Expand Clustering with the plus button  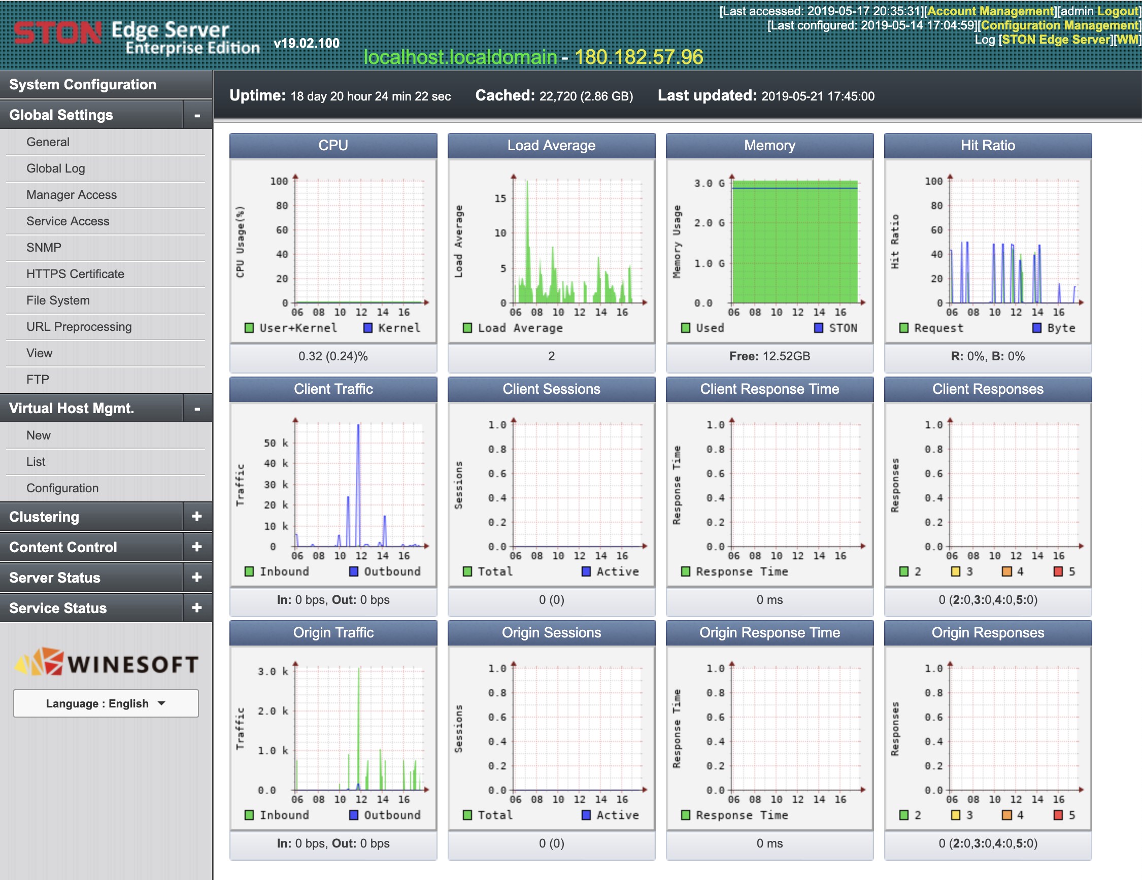point(197,517)
